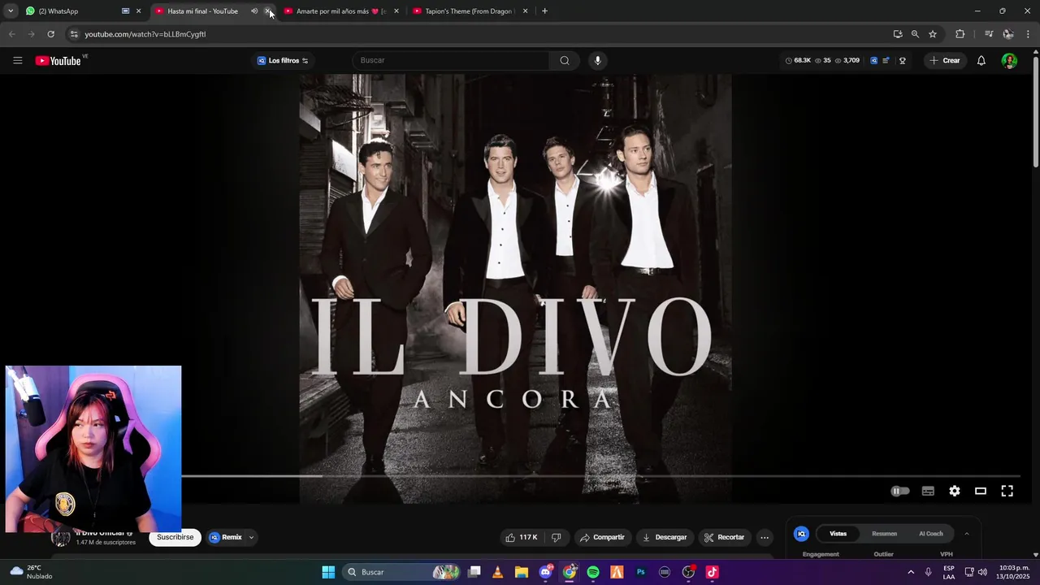The height and width of the screenshot is (585, 1040).
Task: Open browser zoom magnifier icon
Action: (x=915, y=34)
